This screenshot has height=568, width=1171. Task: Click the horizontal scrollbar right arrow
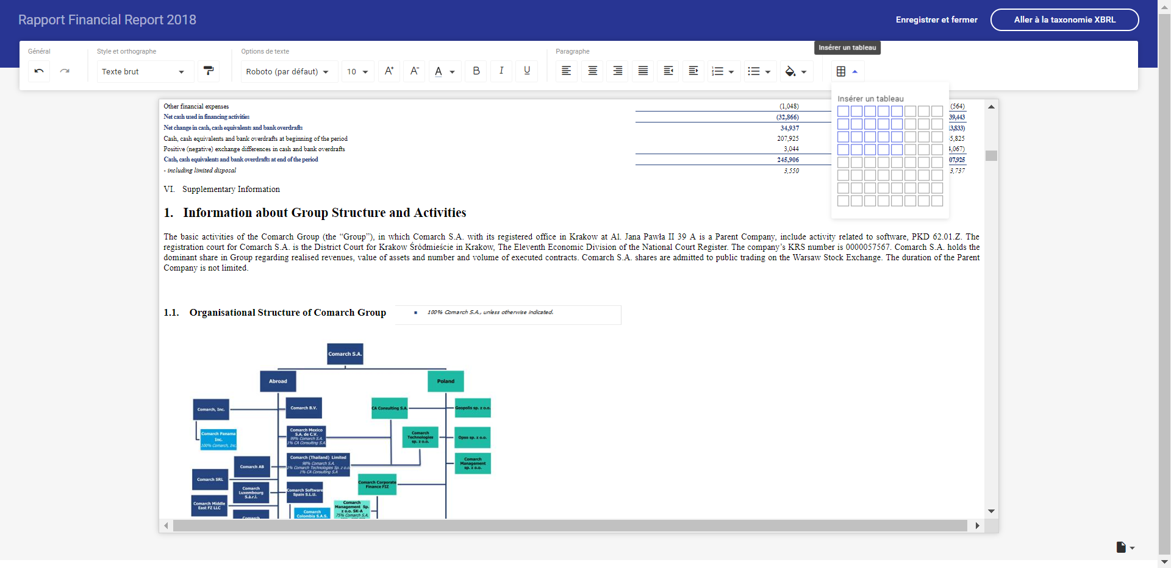point(977,525)
